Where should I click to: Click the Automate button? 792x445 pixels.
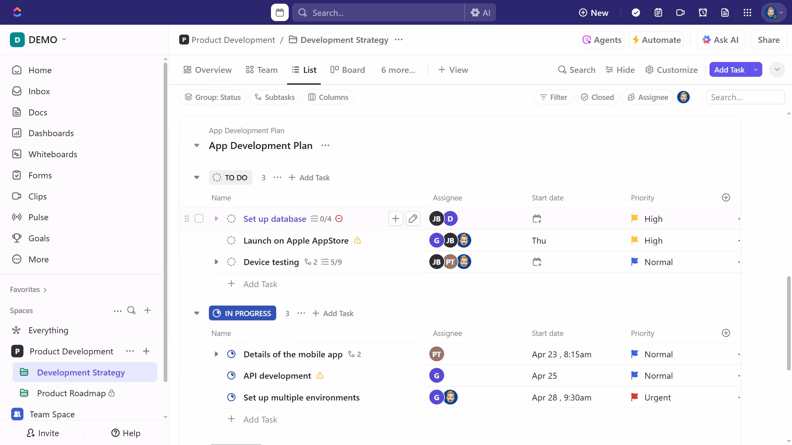[x=656, y=40]
